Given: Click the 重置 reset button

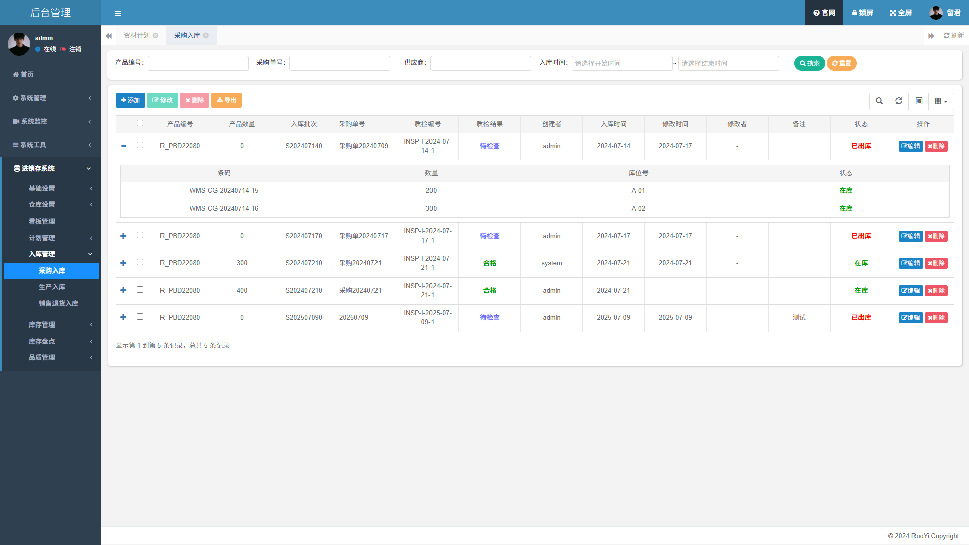Looking at the screenshot, I should point(842,63).
